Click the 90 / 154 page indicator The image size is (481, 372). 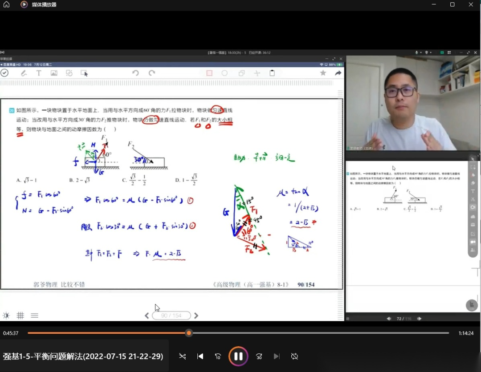[171, 315]
